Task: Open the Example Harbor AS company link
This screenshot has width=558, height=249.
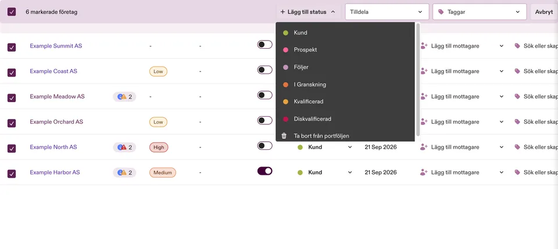Action: (55, 172)
